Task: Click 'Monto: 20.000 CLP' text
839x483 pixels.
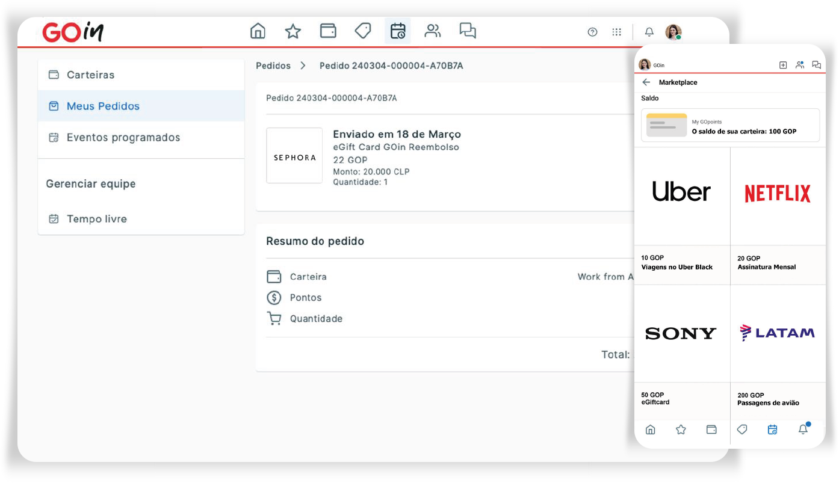Action: pyautogui.click(x=371, y=171)
